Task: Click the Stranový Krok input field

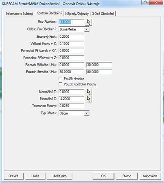Action: 71,37
